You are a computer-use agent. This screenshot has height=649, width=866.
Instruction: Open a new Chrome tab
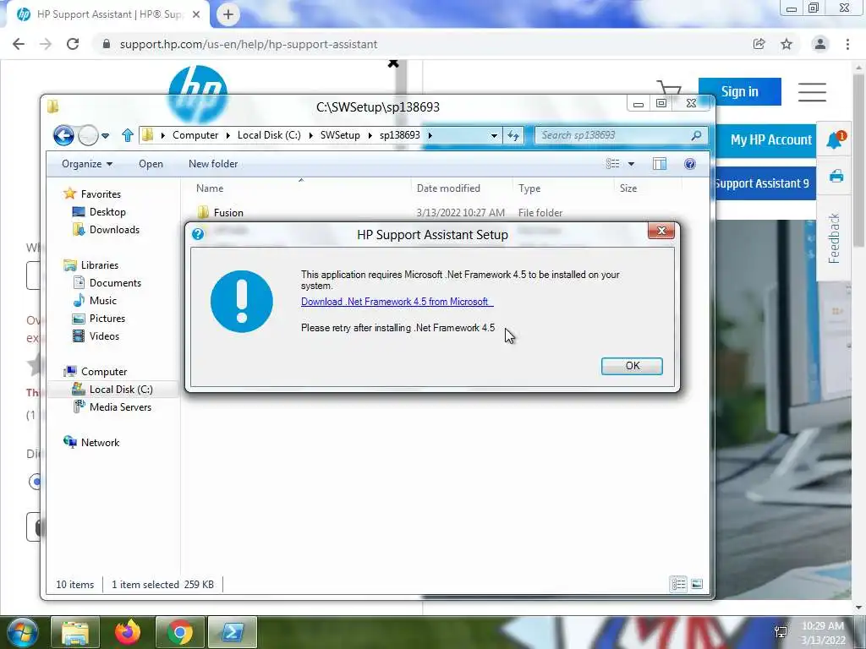[228, 15]
